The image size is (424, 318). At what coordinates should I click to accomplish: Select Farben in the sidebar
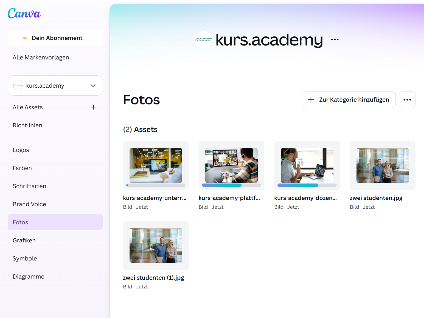click(x=22, y=168)
